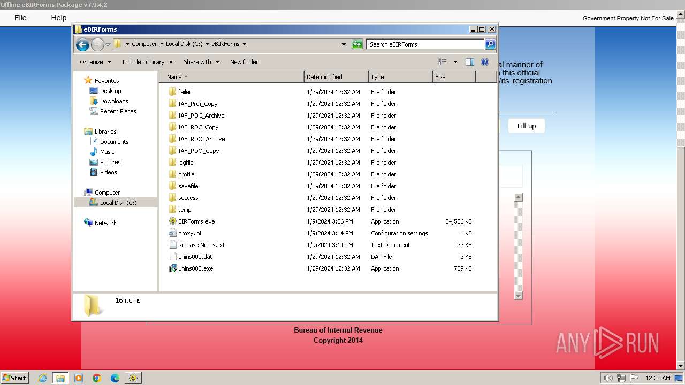Select the profile folder
The image size is (685, 385).
(x=186, y=174)
